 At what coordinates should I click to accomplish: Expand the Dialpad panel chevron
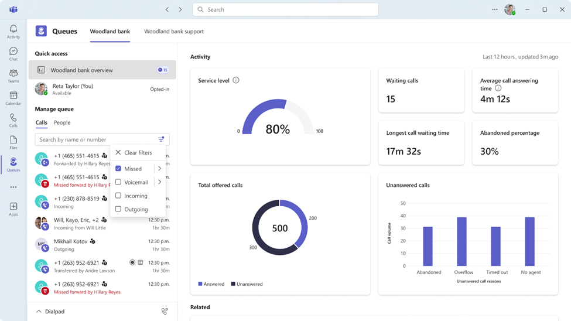[39, 312]
